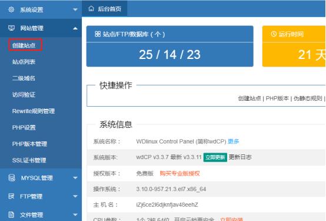Click the 操作系统 label
The image size is (326, 221).
click(x=107, y=189)
